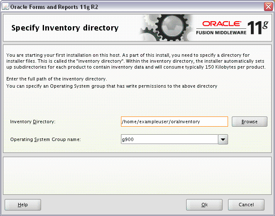Click the installer icon in title bar

coord(5,7)
